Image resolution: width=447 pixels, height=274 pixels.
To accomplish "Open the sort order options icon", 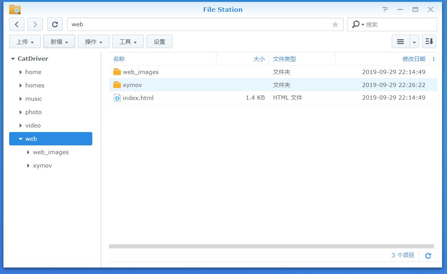I will [429, 41].
